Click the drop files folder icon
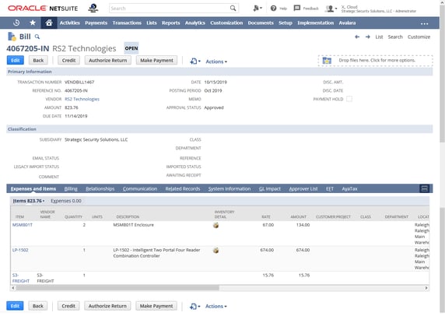 click(x=327, y=61)
